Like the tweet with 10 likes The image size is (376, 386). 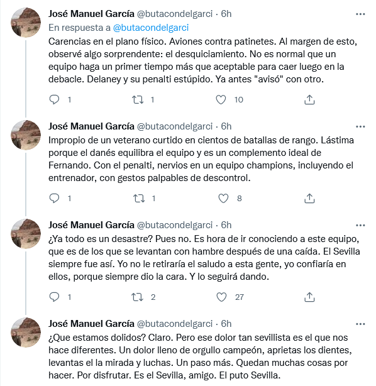221,100
